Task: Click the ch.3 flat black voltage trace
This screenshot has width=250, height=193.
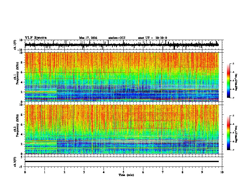Action: click(122, 161)
